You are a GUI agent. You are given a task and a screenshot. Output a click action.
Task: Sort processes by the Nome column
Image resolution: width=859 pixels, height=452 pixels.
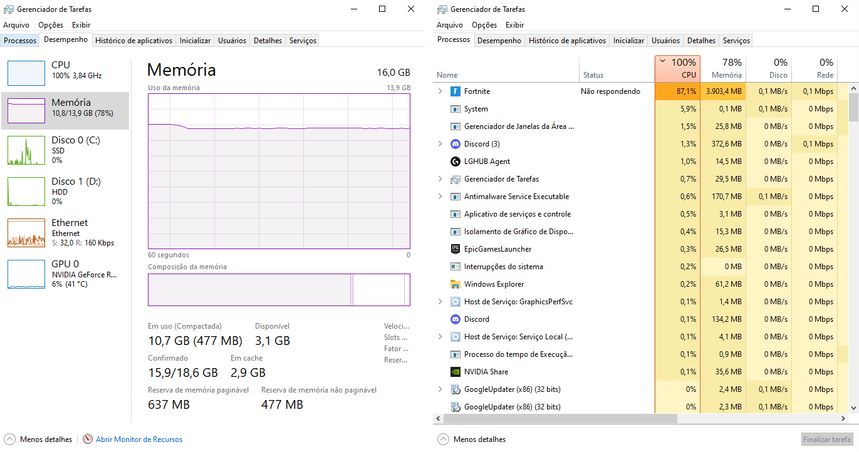click(x=506, y=68)
